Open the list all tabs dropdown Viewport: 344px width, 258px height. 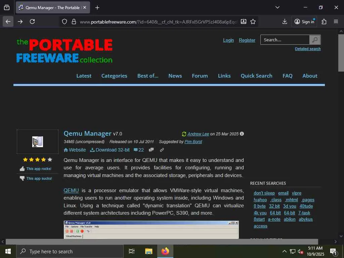[x=277, y=7]
